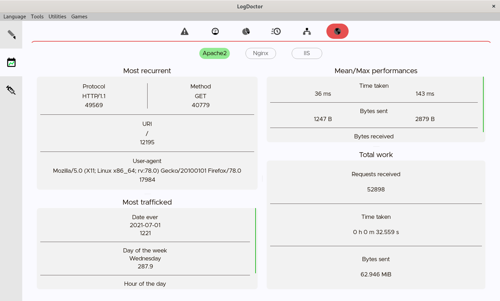Open the Utilities menu
This screenshot has width=500, height=301.
point(57,17)
